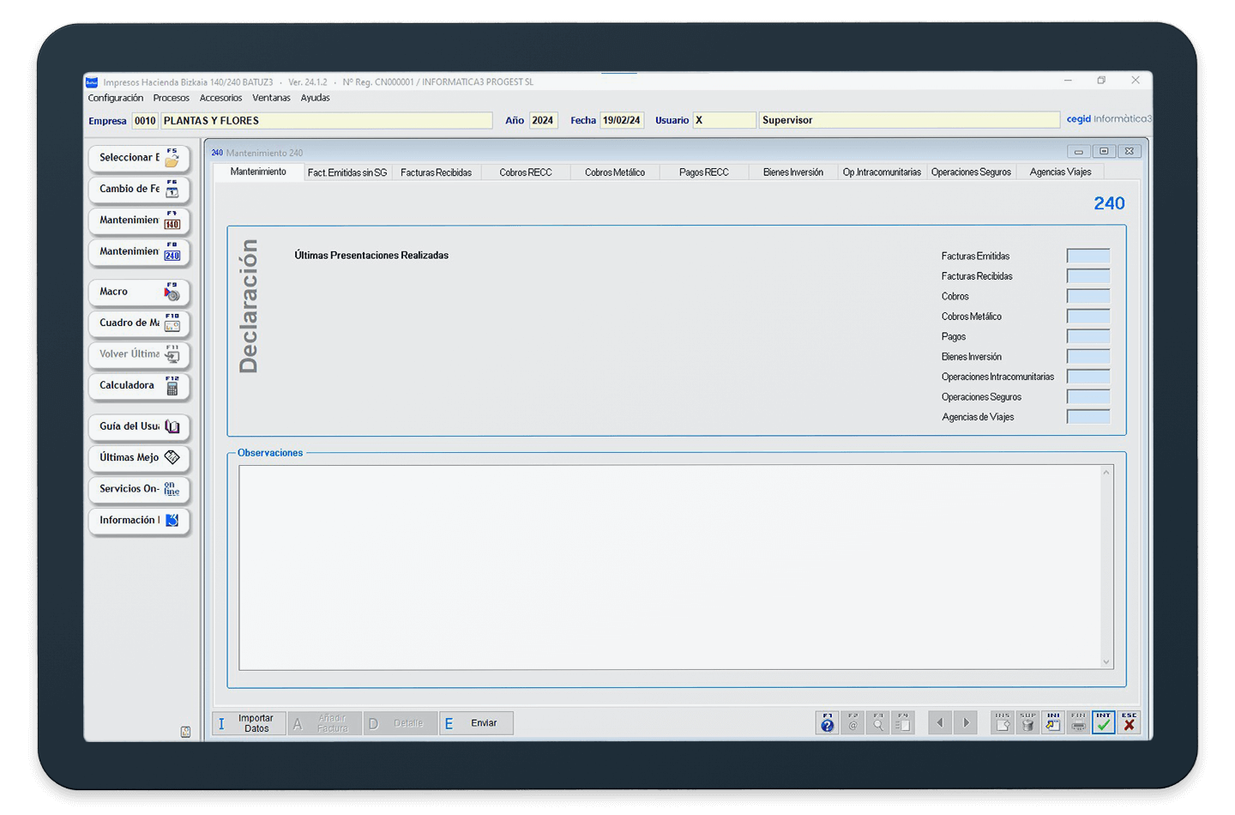This screenshot has width=1235, height=815.
Task: Select the Bienes Inversión tab
Action: pyautogui.click(x=792, y=172)
